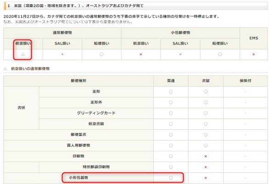The height and width of the screenshot is (184, 269).
Task: Click the red x under the EMS column
Action: (x=253, y=54)
